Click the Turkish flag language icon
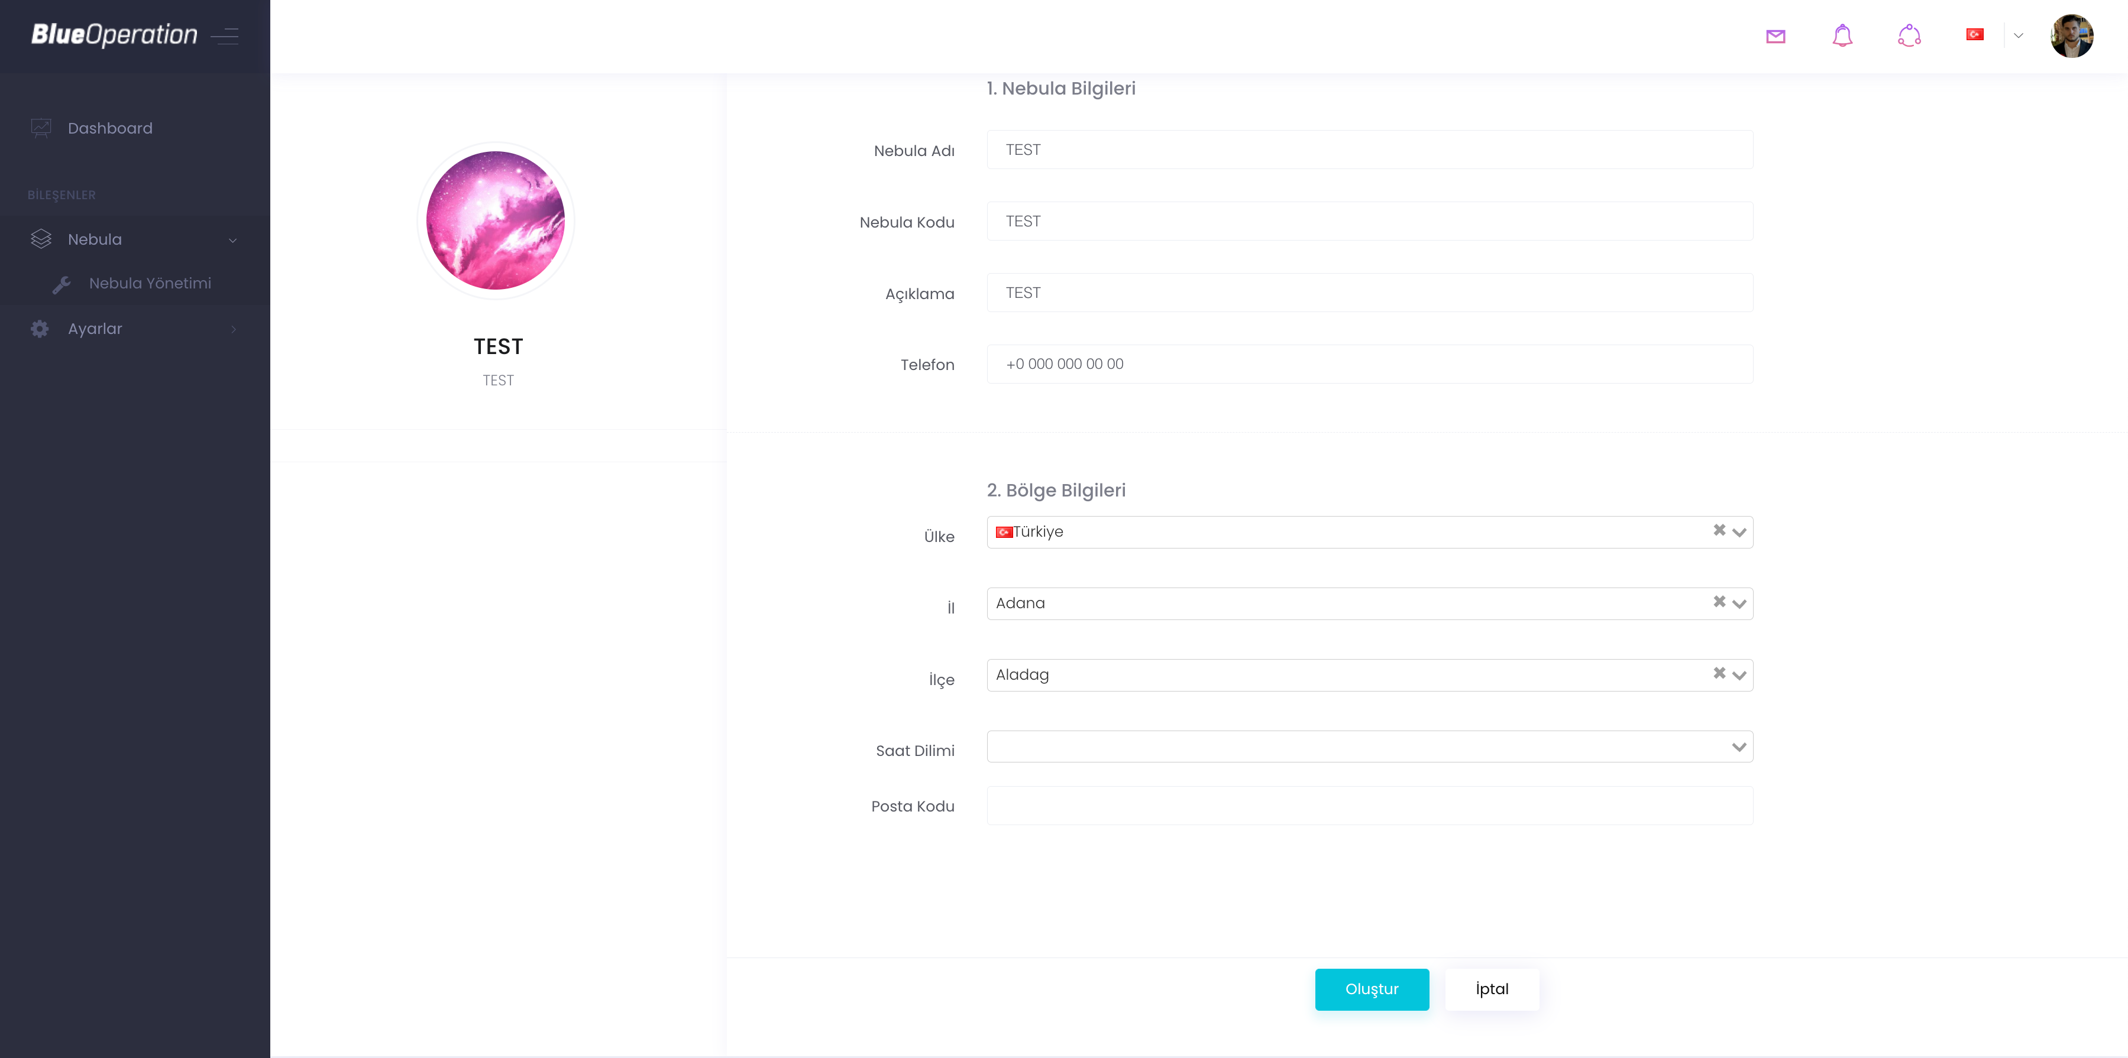Viewport: 2128px width, 1058px height. (x=1974, y=35)
